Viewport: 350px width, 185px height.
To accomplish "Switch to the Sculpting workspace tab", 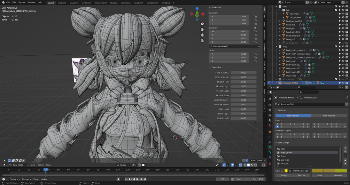I will tap(74, 3).
